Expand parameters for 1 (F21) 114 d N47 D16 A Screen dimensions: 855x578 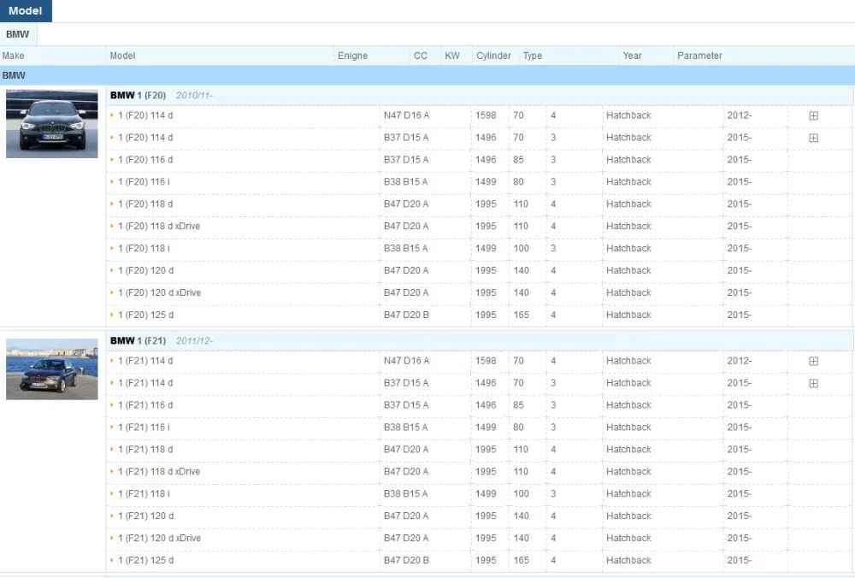813,361
